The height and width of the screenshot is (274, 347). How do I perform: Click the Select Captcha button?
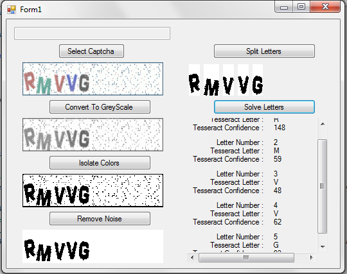tap(91, 51)
